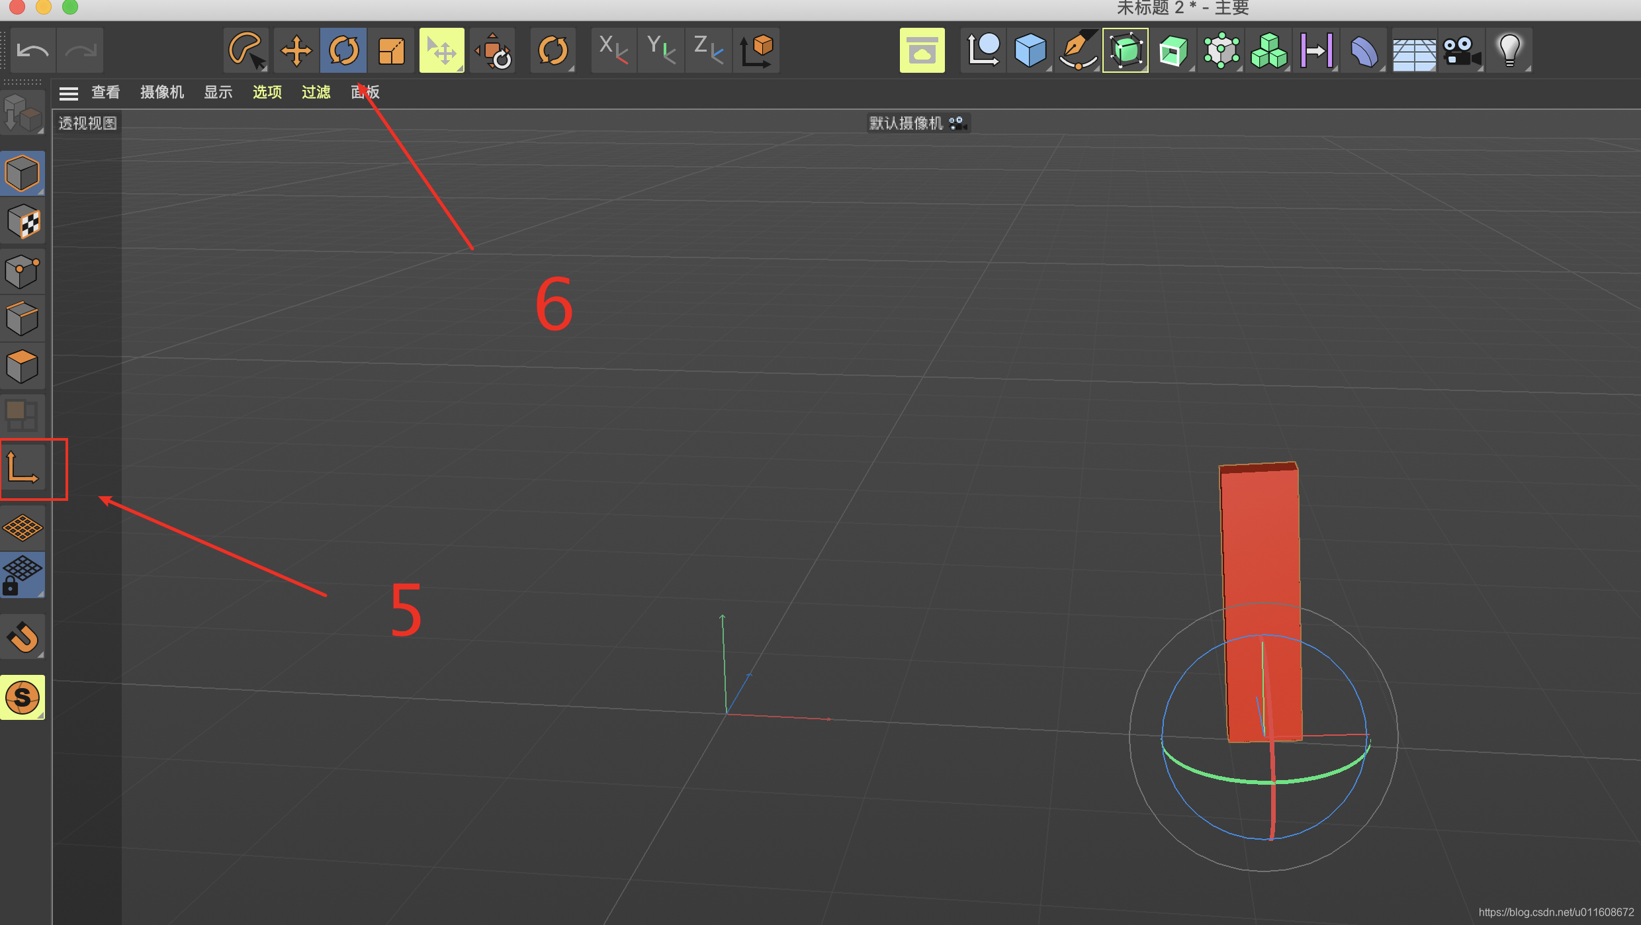This screenshot has height=925, width=1641.
Task: Open the 过滤 menu
Action: tap(316, 93)
